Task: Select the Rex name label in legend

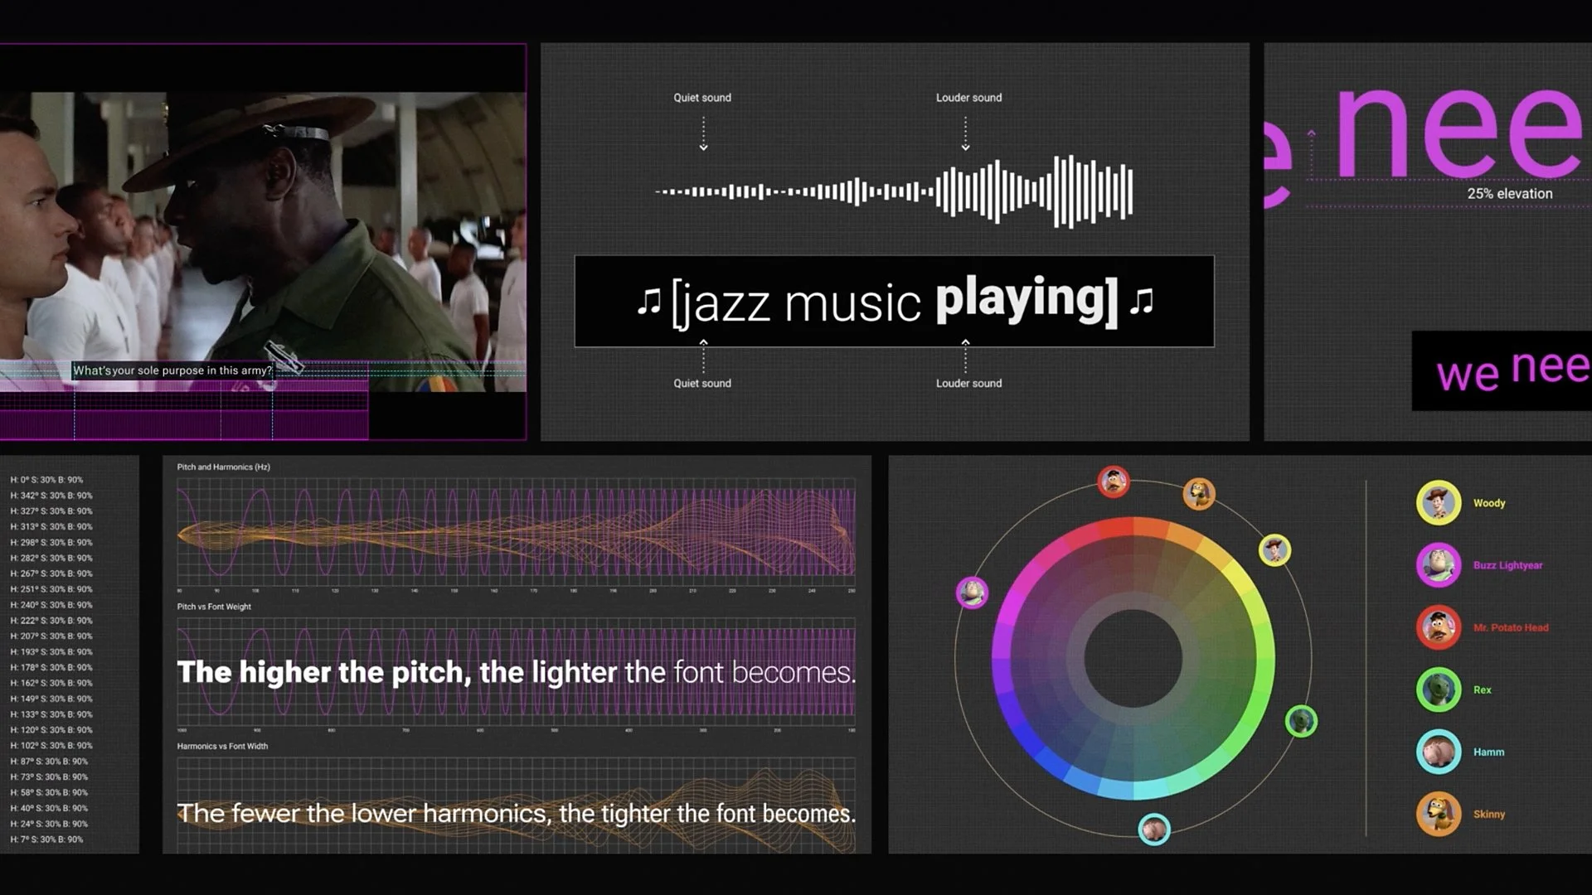Action: tap(1482, 689)
